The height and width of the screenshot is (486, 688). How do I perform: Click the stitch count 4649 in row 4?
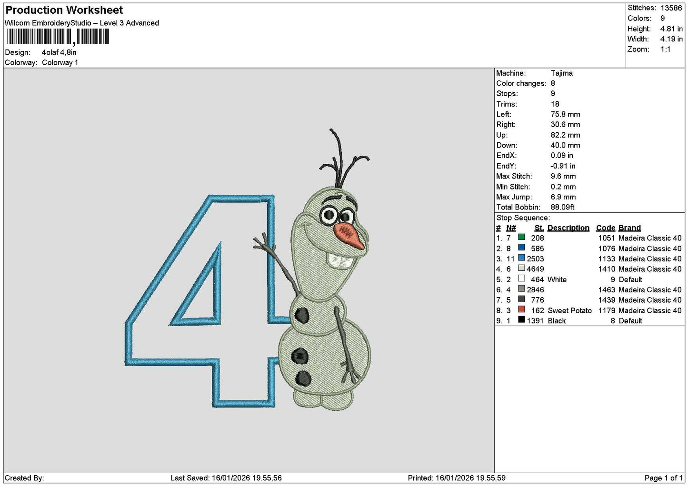535,269
